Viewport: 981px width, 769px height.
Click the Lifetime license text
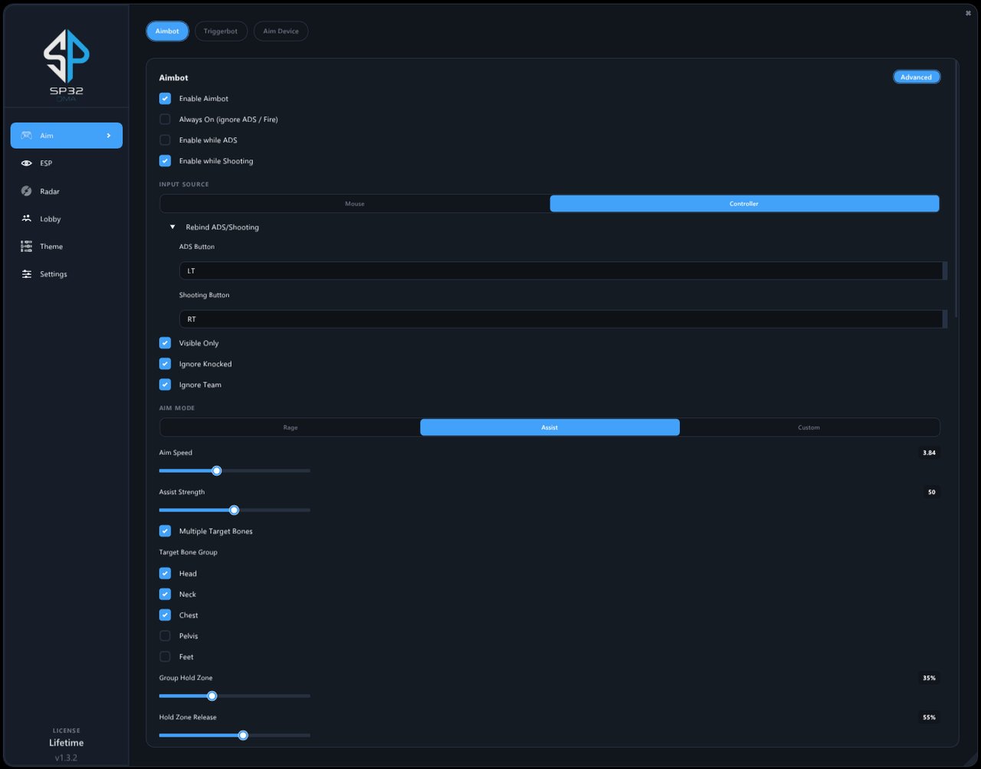click(66, 743)
